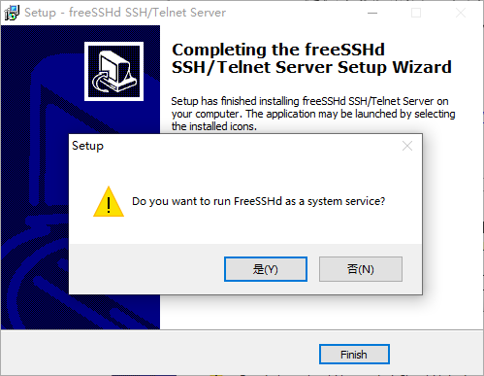The image size is (484, 376).
Task: Click the computer wizard logo image
Action: (x=113, y=71)
